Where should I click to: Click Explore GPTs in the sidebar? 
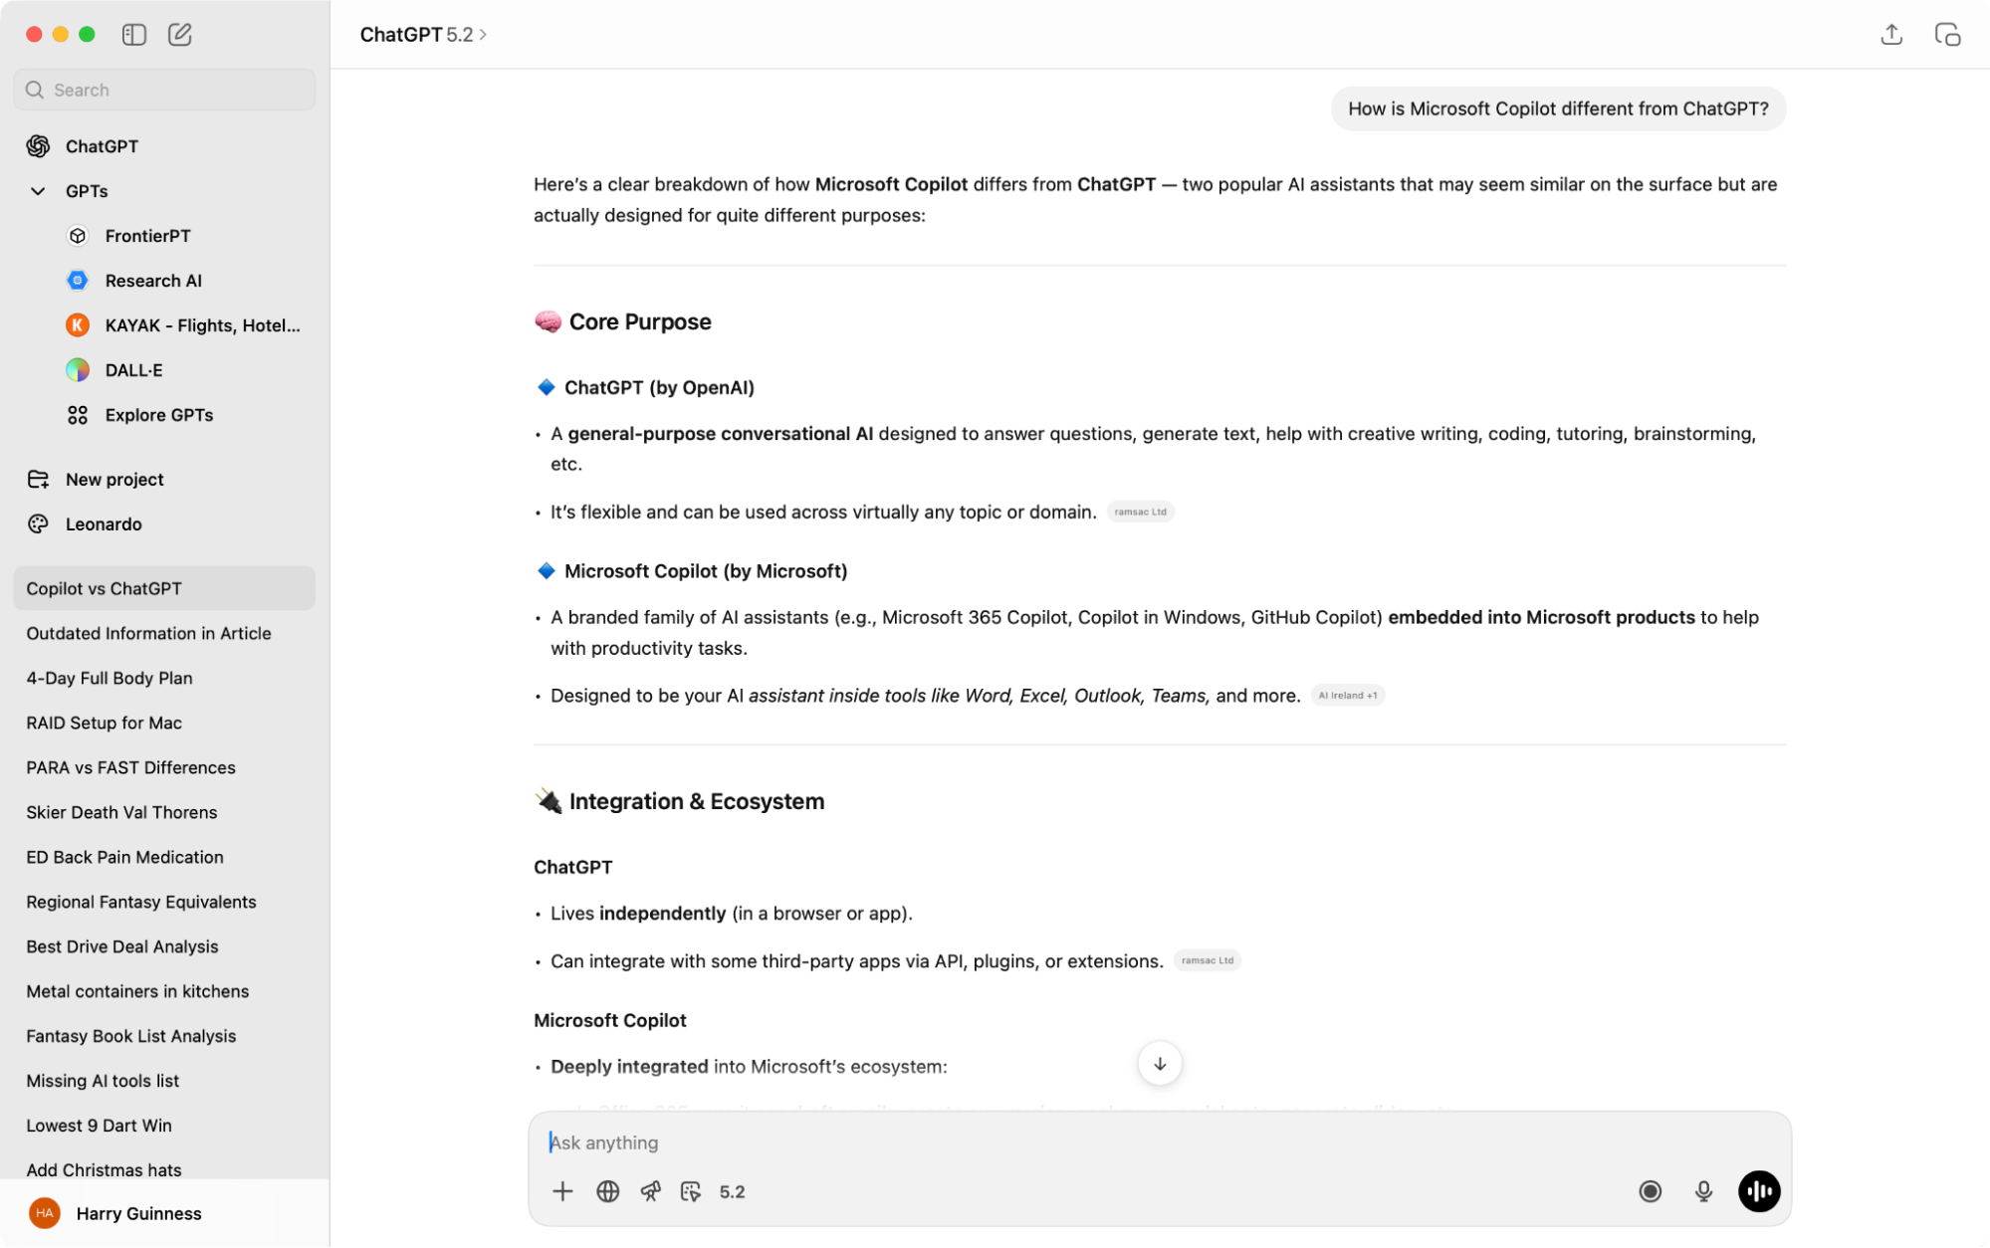[157, 415]
